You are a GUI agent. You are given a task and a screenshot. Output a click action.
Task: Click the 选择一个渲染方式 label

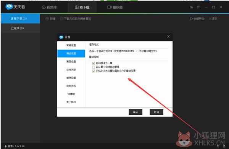coord(98,51)
